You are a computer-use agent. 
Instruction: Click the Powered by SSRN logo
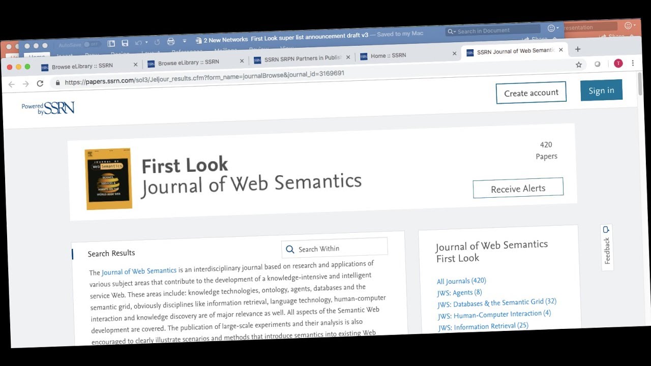click(x=48, y=108)
